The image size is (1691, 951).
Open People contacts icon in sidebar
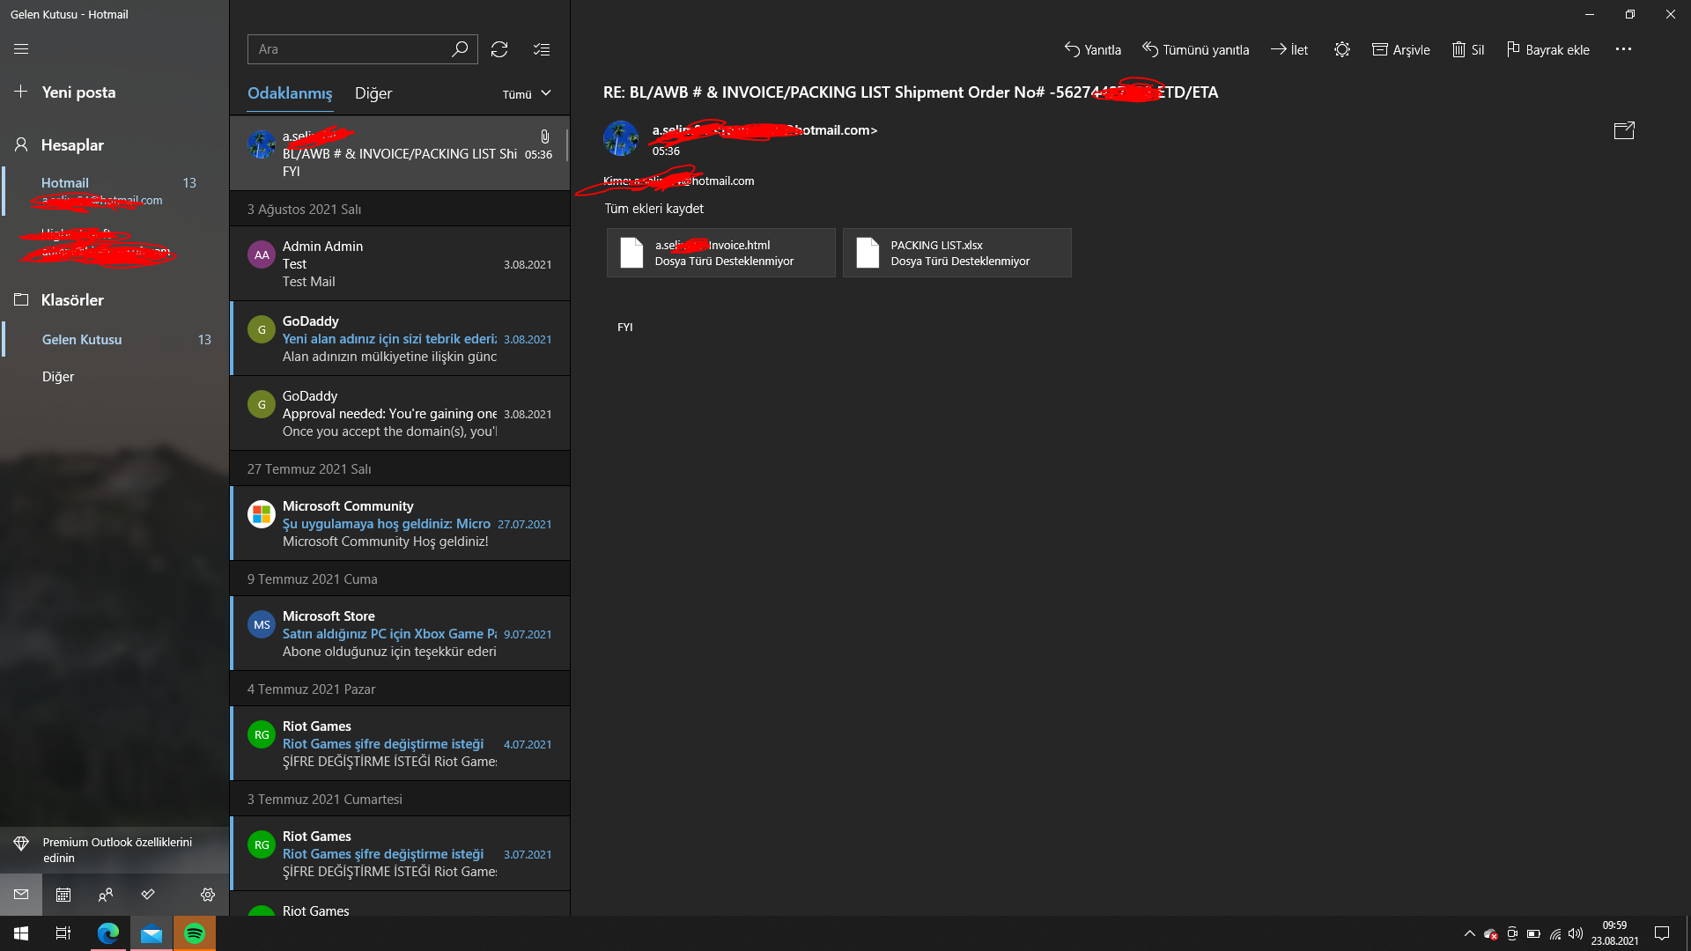click(x=106, y=895)
